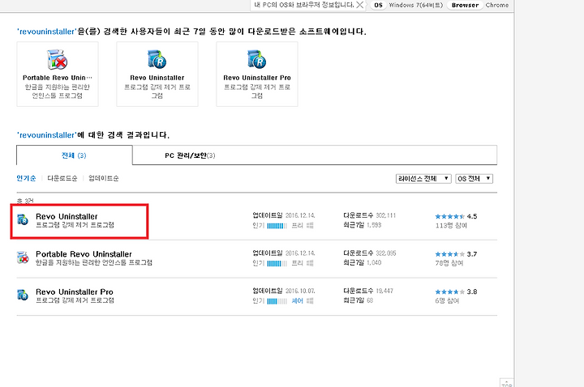Screen dimensions: 584x387
Task: Sort results by 업데이트순
Action: [104, 178]
